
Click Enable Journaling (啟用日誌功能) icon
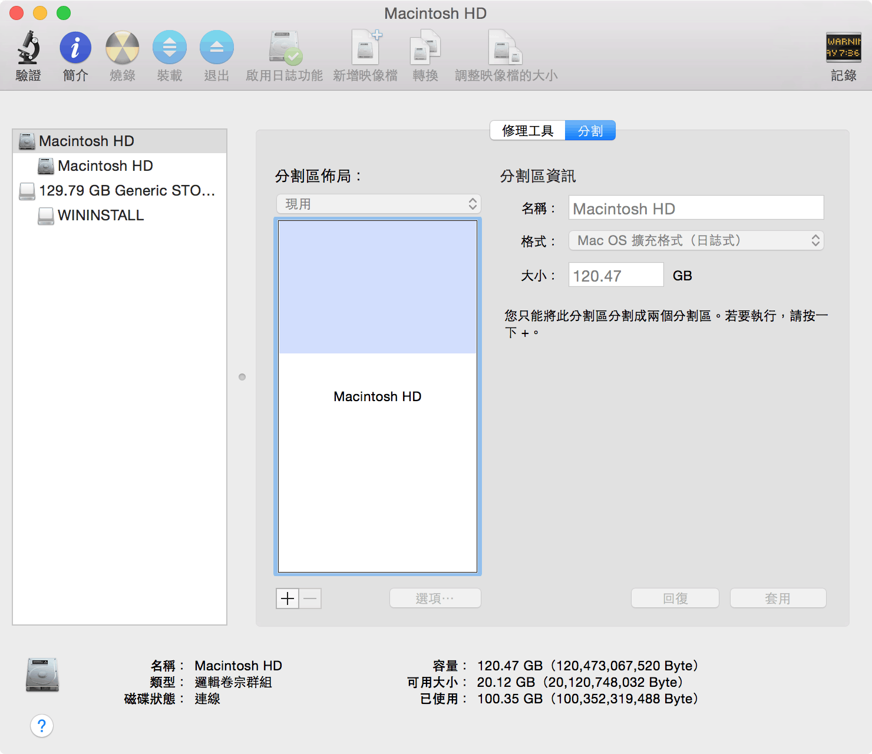click(x=285, y=48)
